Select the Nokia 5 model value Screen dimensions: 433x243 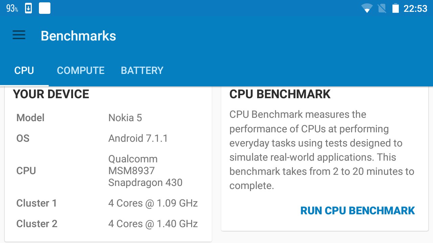click(x=125, y=118)
